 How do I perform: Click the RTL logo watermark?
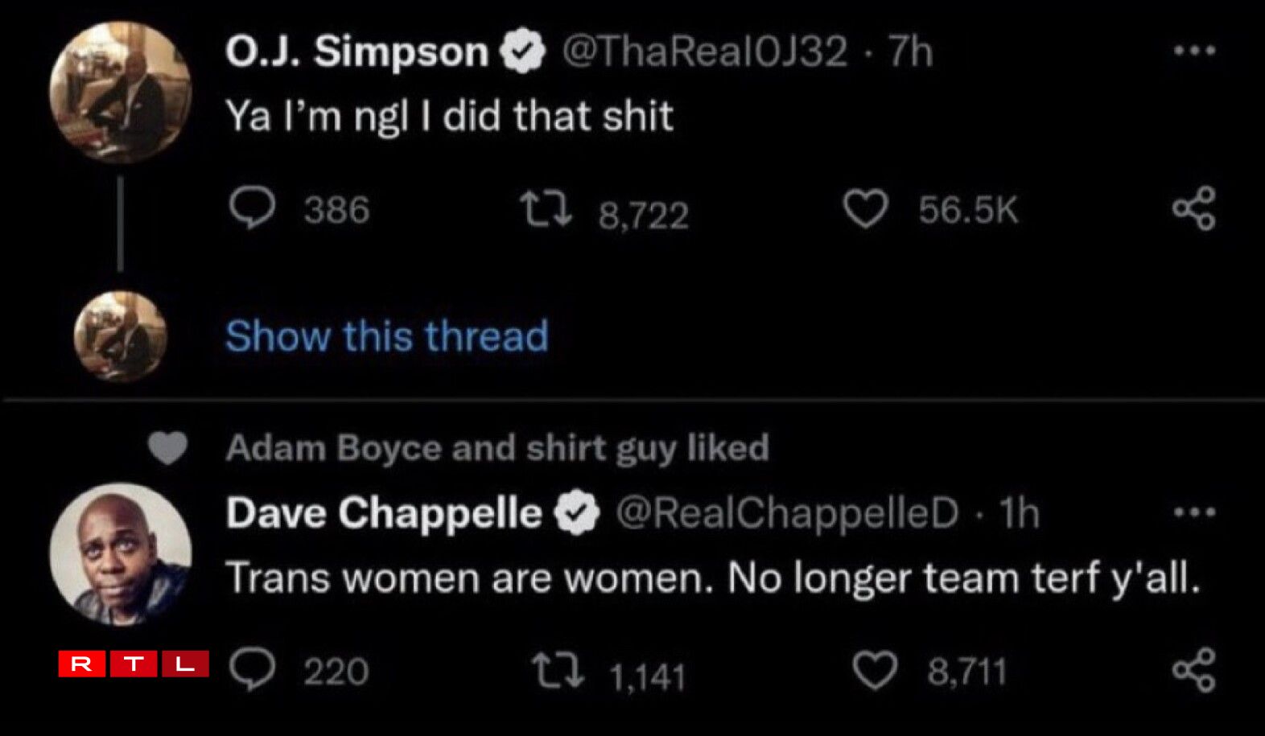tap(134, 664)
